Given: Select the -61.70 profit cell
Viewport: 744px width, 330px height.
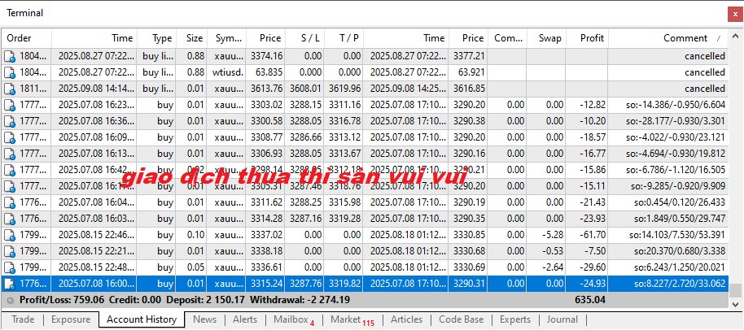Looking at the screenshot, I should (x=586, y=236).
